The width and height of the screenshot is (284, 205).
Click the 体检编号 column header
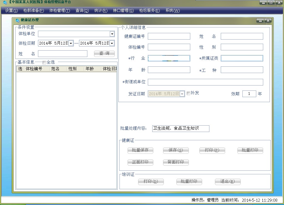tap(37, 69)
